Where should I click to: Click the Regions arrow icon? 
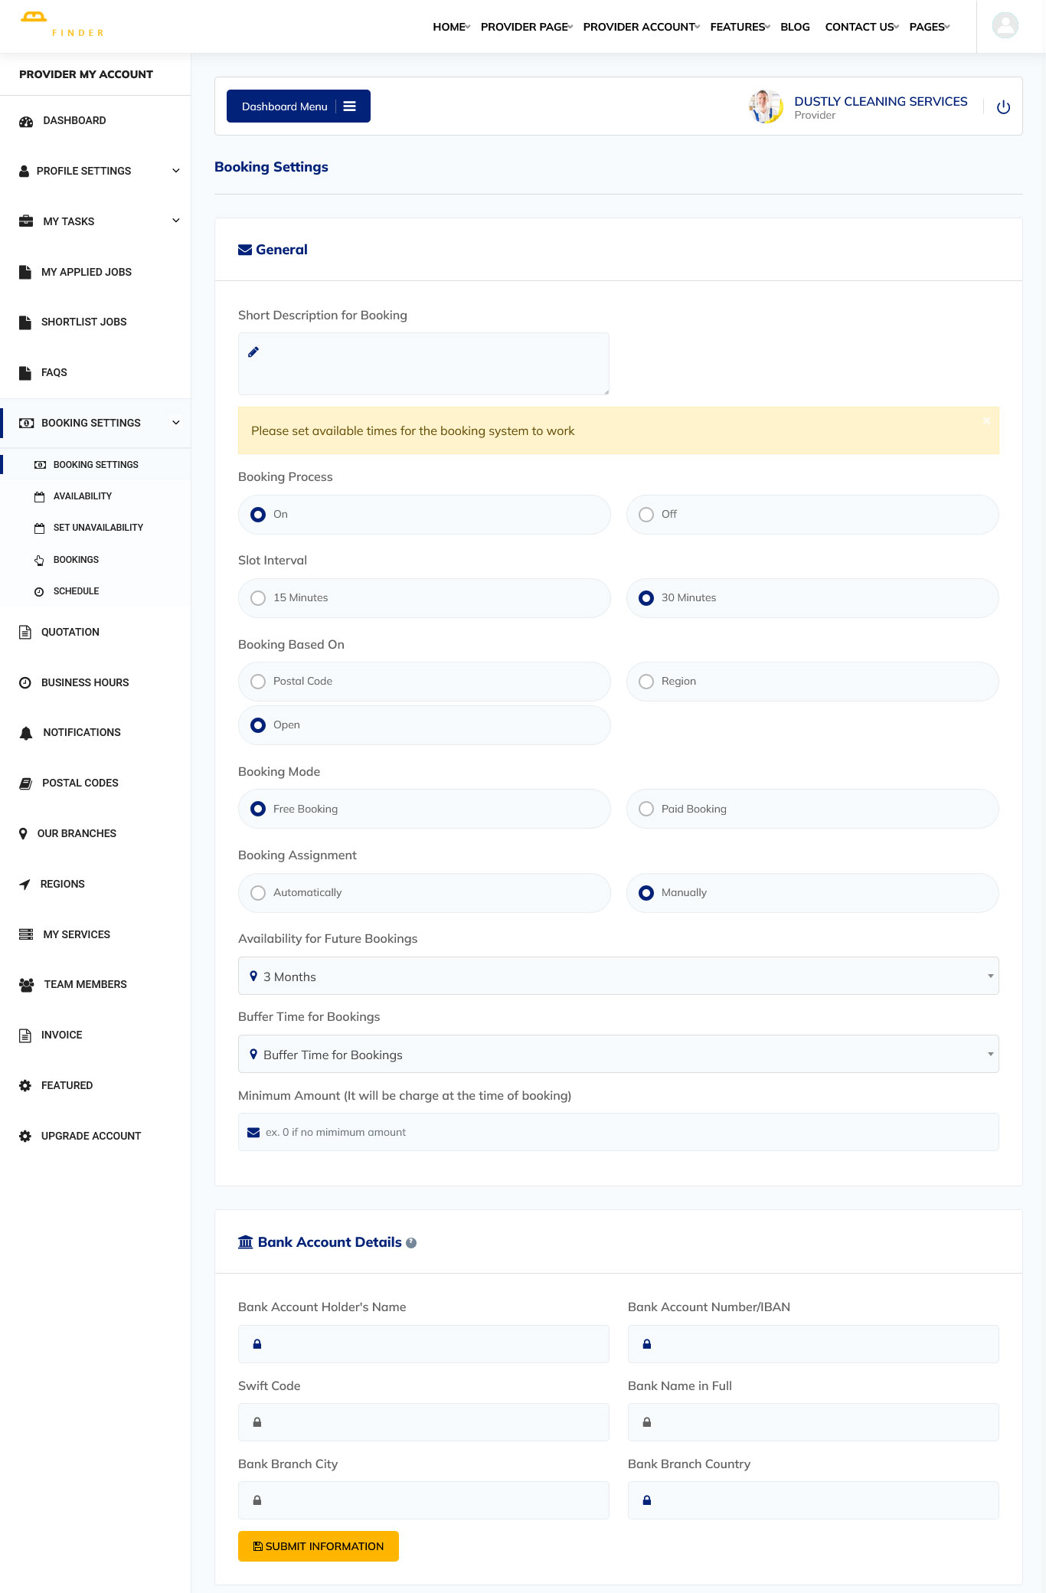[25, 885]
